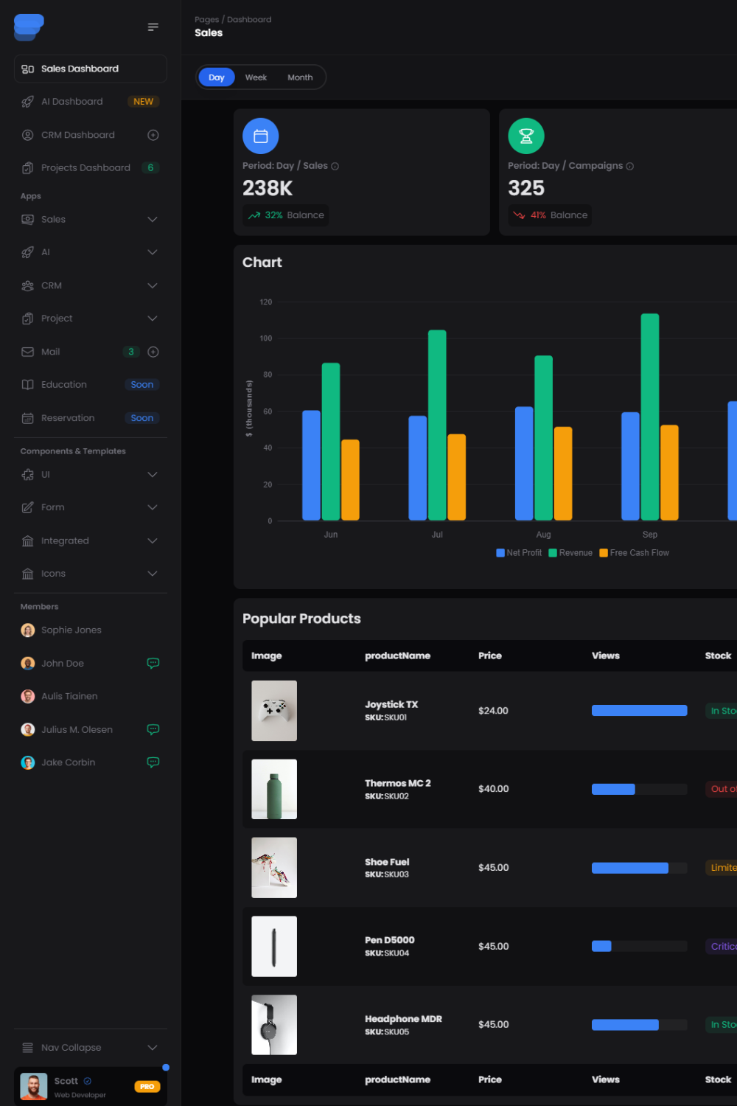737x1106 pixels.
Task: Click the plus icon next to CRM Dashboard
Action: [153, 135]
